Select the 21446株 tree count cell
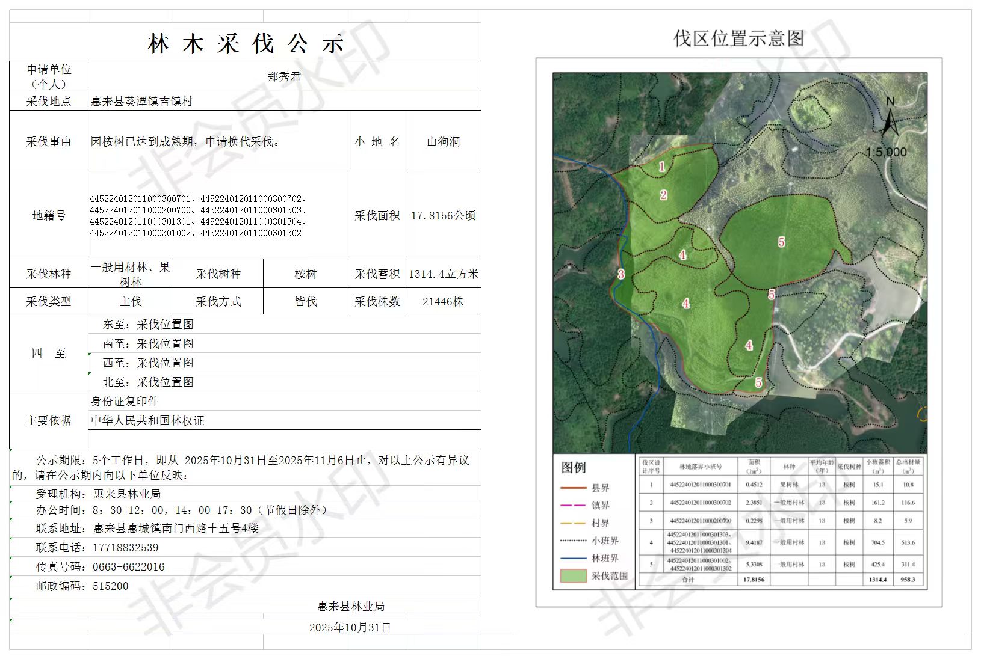This screenshot has width=981, height=659. 443,302
